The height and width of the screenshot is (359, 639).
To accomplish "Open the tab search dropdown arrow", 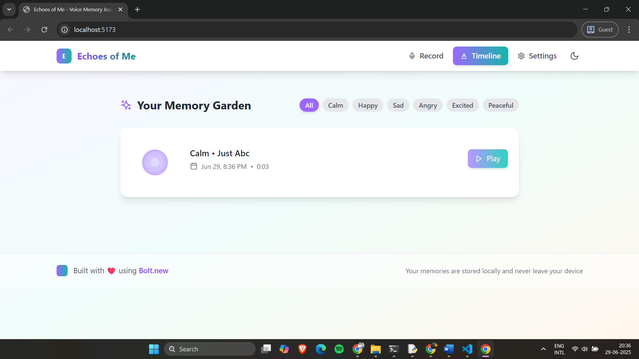I will pos(9,9).
